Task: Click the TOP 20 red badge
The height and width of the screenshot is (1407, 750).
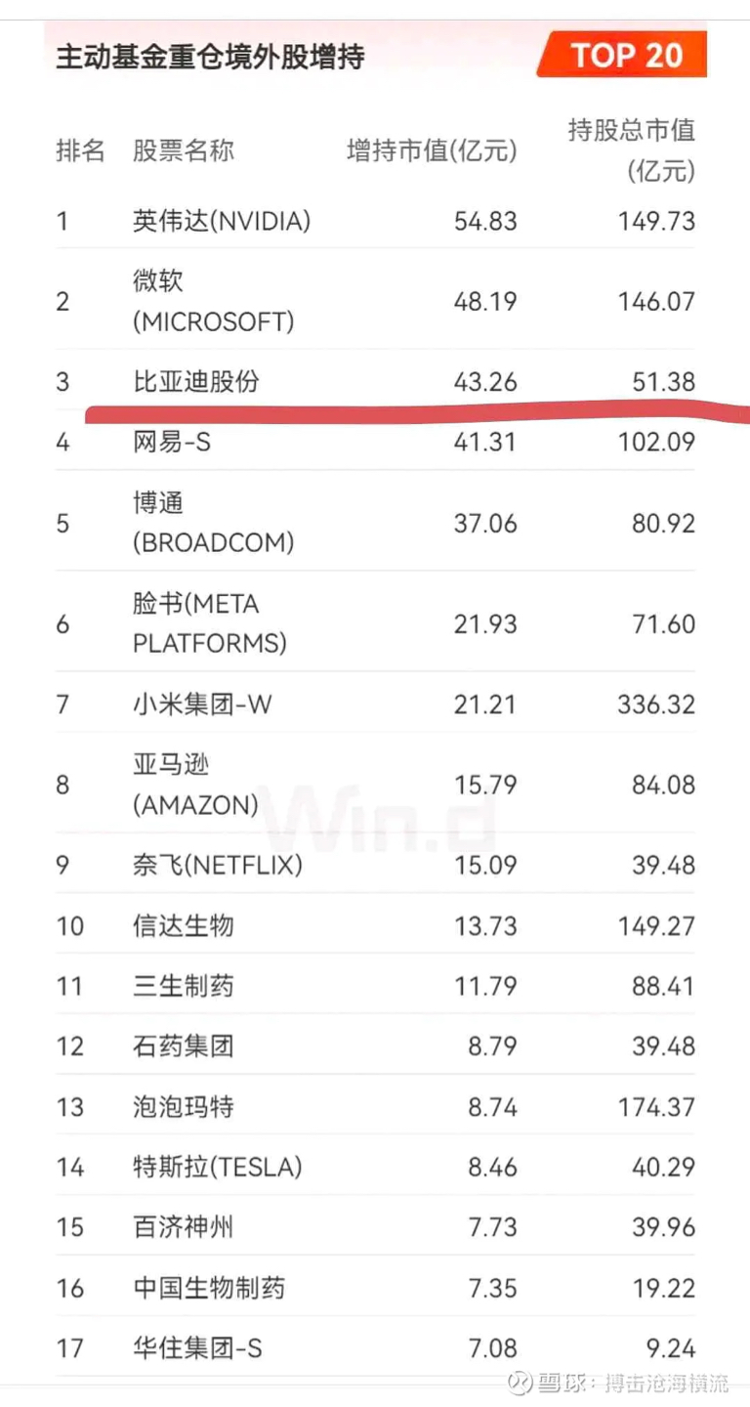Action: pyautogui.click(x=621, y=55)
